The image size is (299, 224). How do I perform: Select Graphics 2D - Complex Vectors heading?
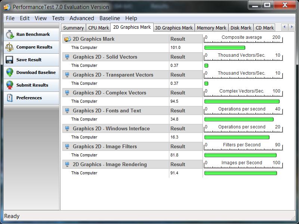[110, 93]
